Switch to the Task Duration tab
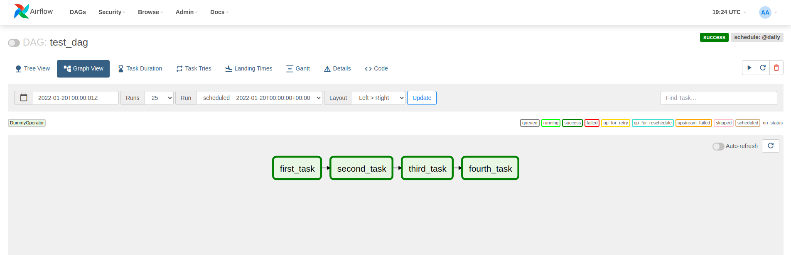This screenshot has width=791, height=255. (140, 68)
